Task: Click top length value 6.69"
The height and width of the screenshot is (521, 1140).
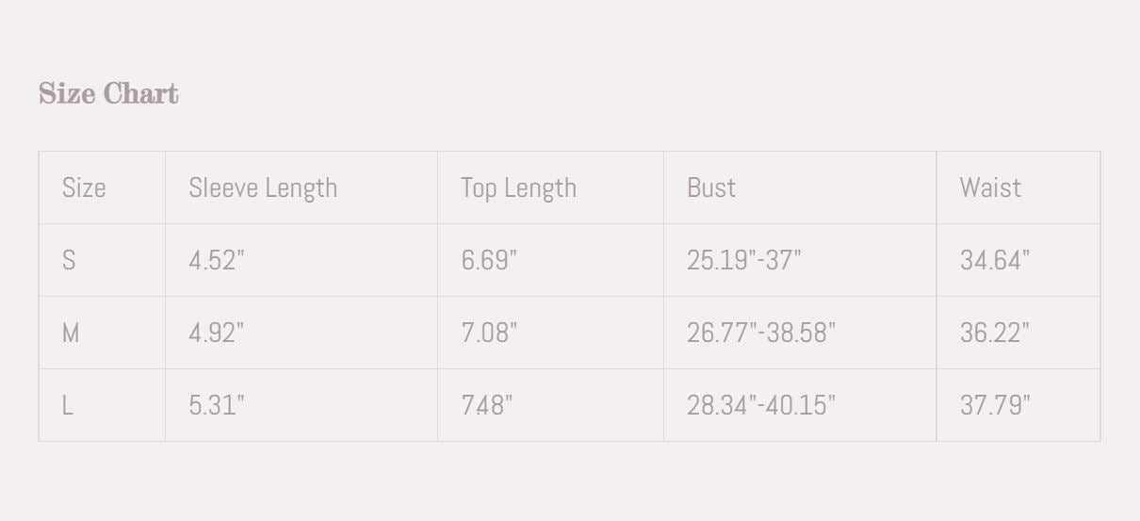Action: tap(489, 260)
